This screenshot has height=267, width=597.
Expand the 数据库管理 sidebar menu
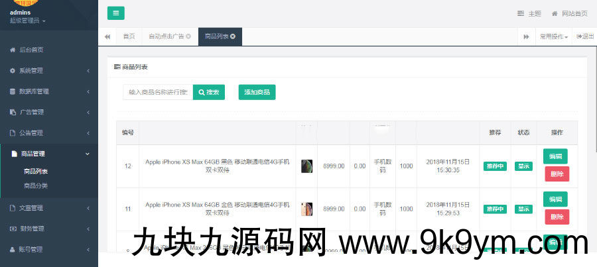[x=49, y=91]
